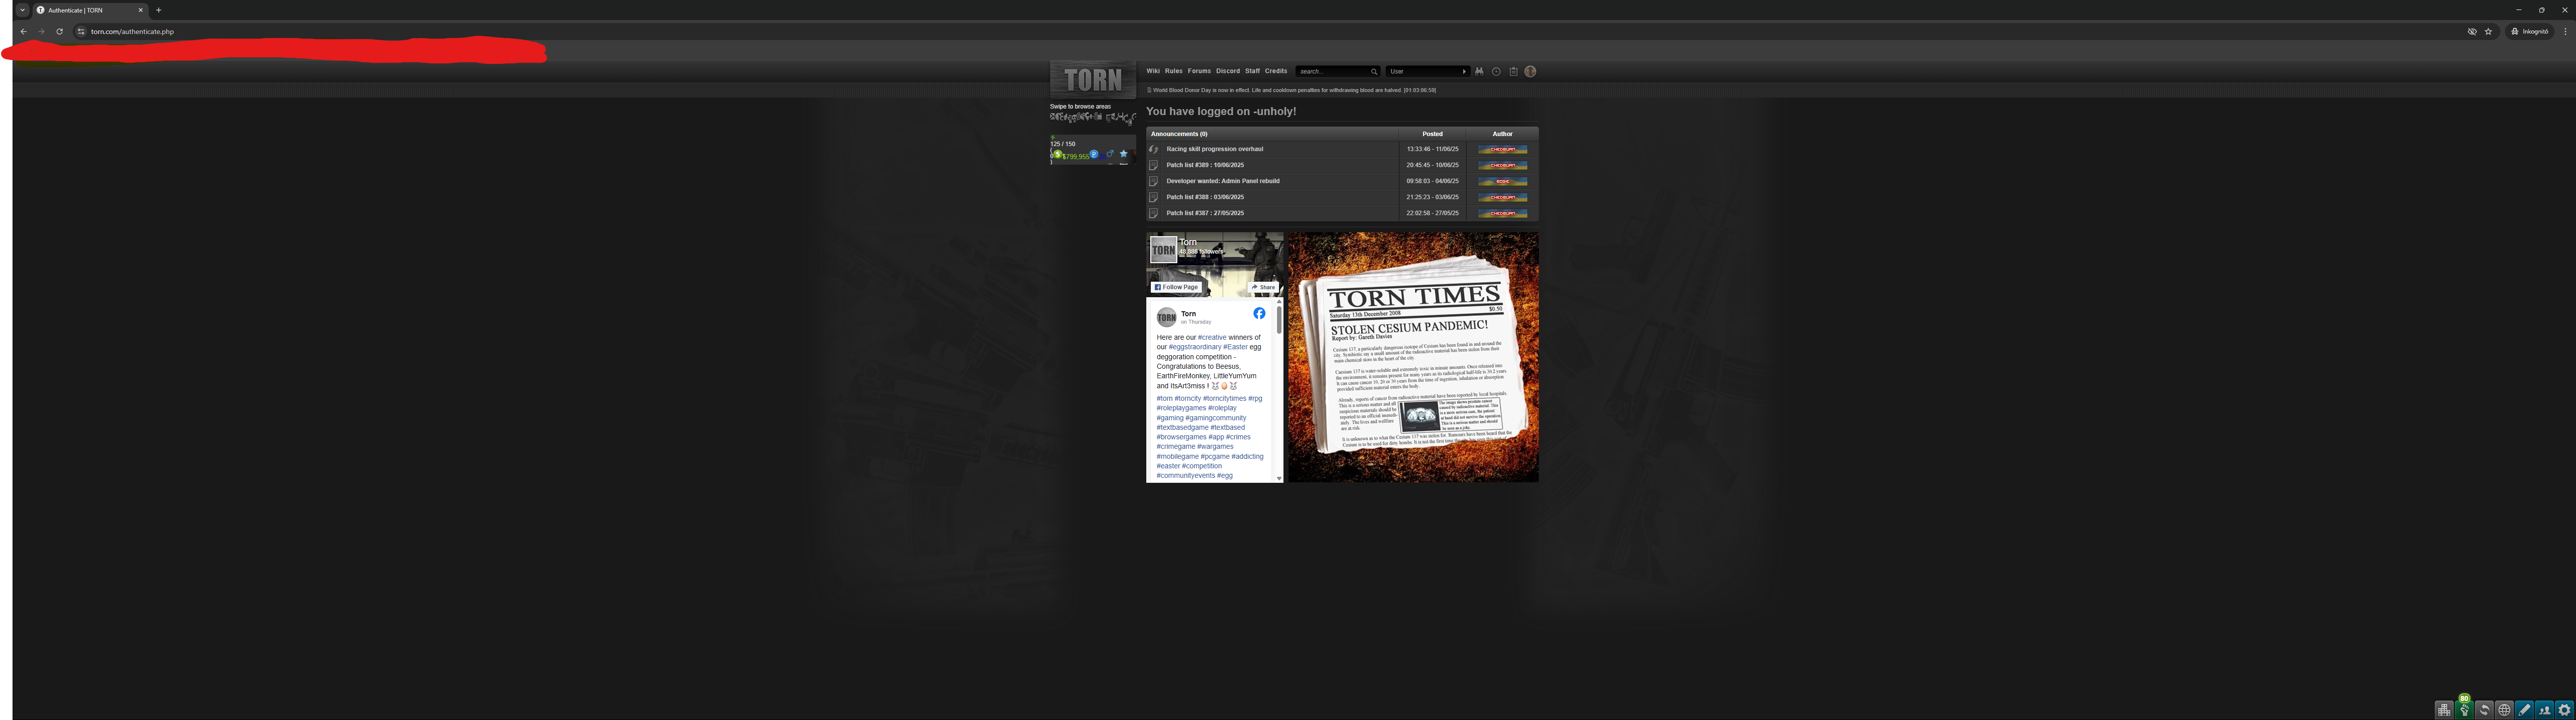Click Share button on Facebook widget
The image size is (2576, 720).
click(x=1264, y=287)
